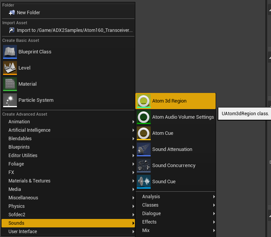Image resolution: width=271 pixels, height=237 pixels.
Task: Select Blueprint Class label
Action: pyautogui.click(x=35, y=51)
